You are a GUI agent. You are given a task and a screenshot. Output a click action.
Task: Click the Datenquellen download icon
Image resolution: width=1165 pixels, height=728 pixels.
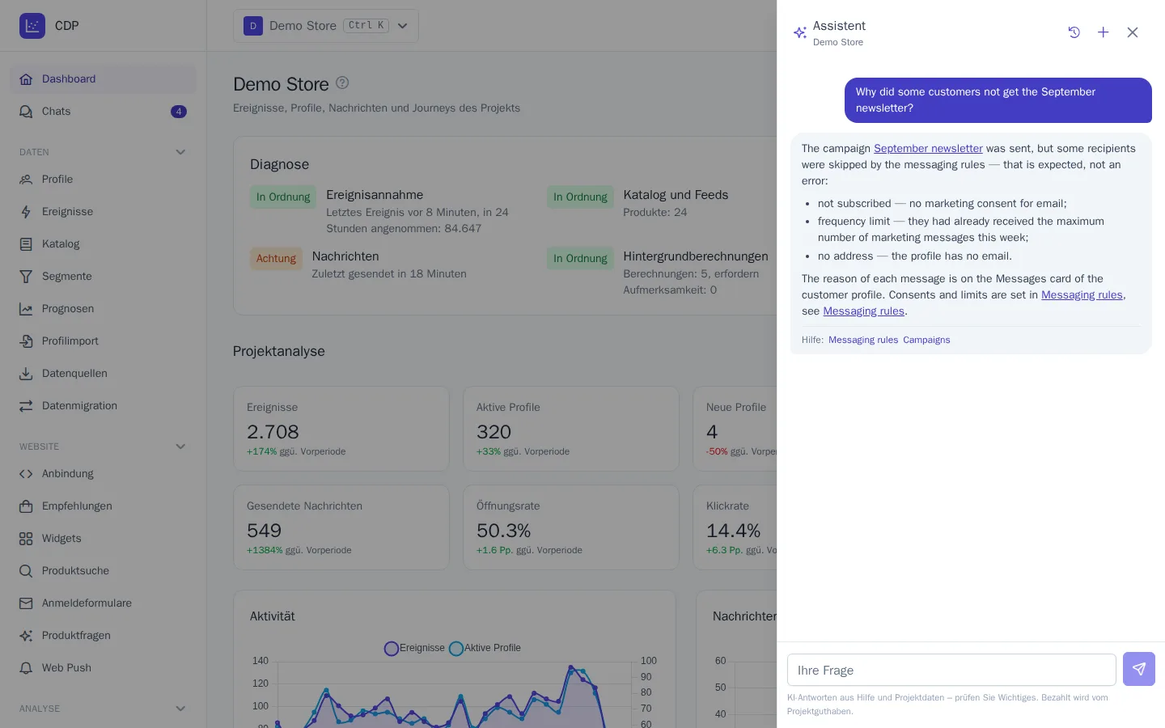pos(26,374)
